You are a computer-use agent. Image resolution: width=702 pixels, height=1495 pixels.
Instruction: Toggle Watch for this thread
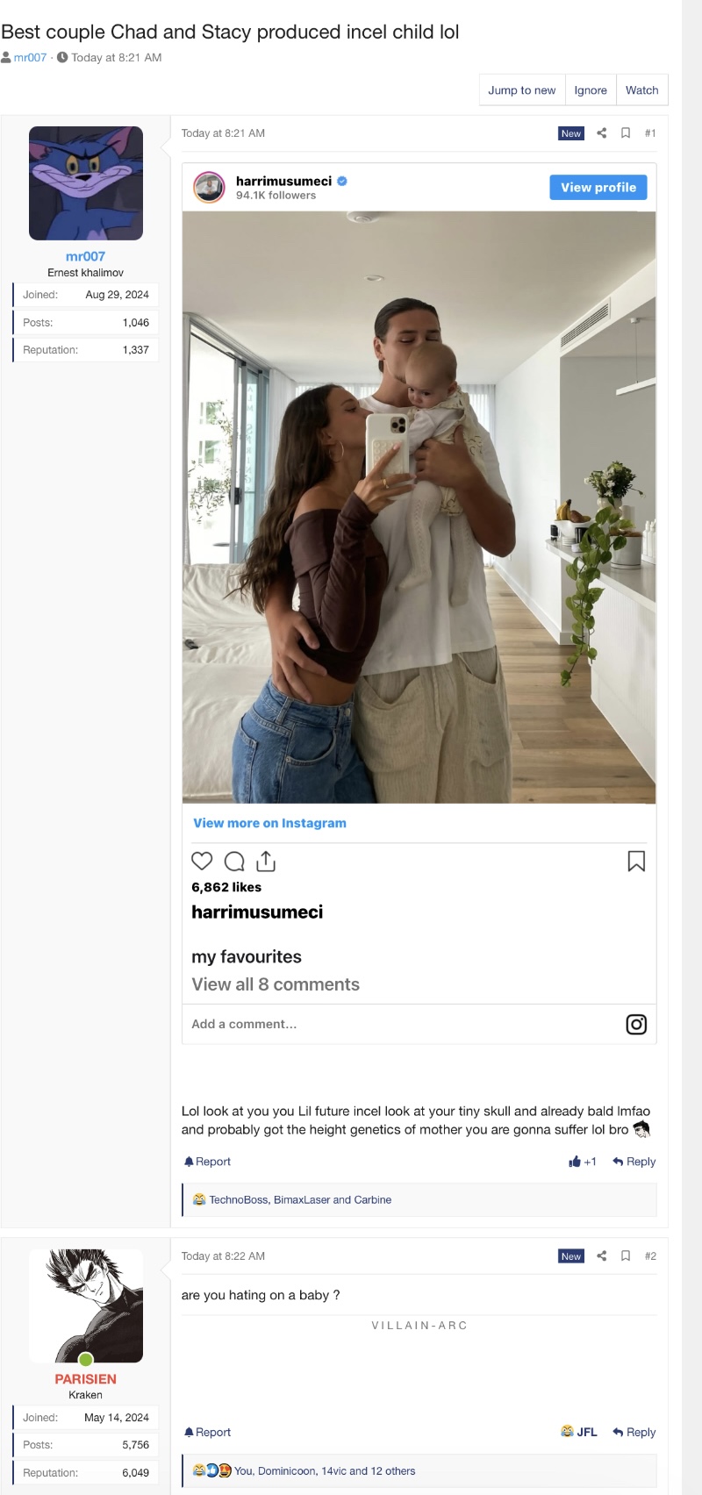[641, 90]
